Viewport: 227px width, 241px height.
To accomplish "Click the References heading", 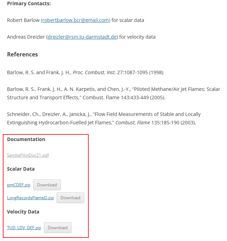I will pyautogui.click(x=22, y=55).
